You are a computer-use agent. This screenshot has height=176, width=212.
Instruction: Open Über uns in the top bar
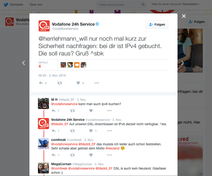tap(36, 5)
